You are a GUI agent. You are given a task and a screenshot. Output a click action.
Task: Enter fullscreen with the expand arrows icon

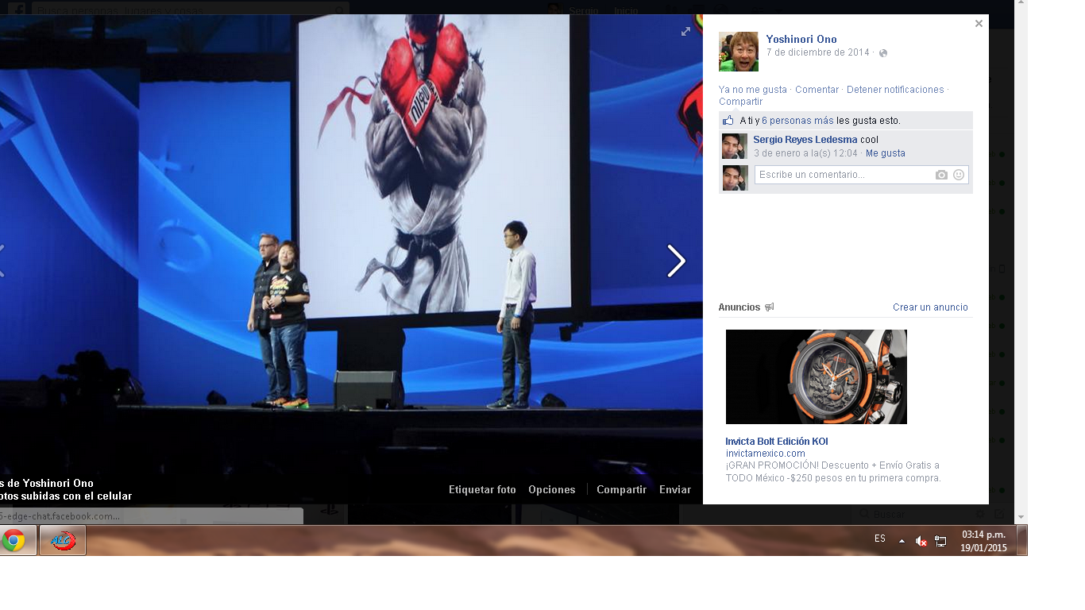pos(685,31)
